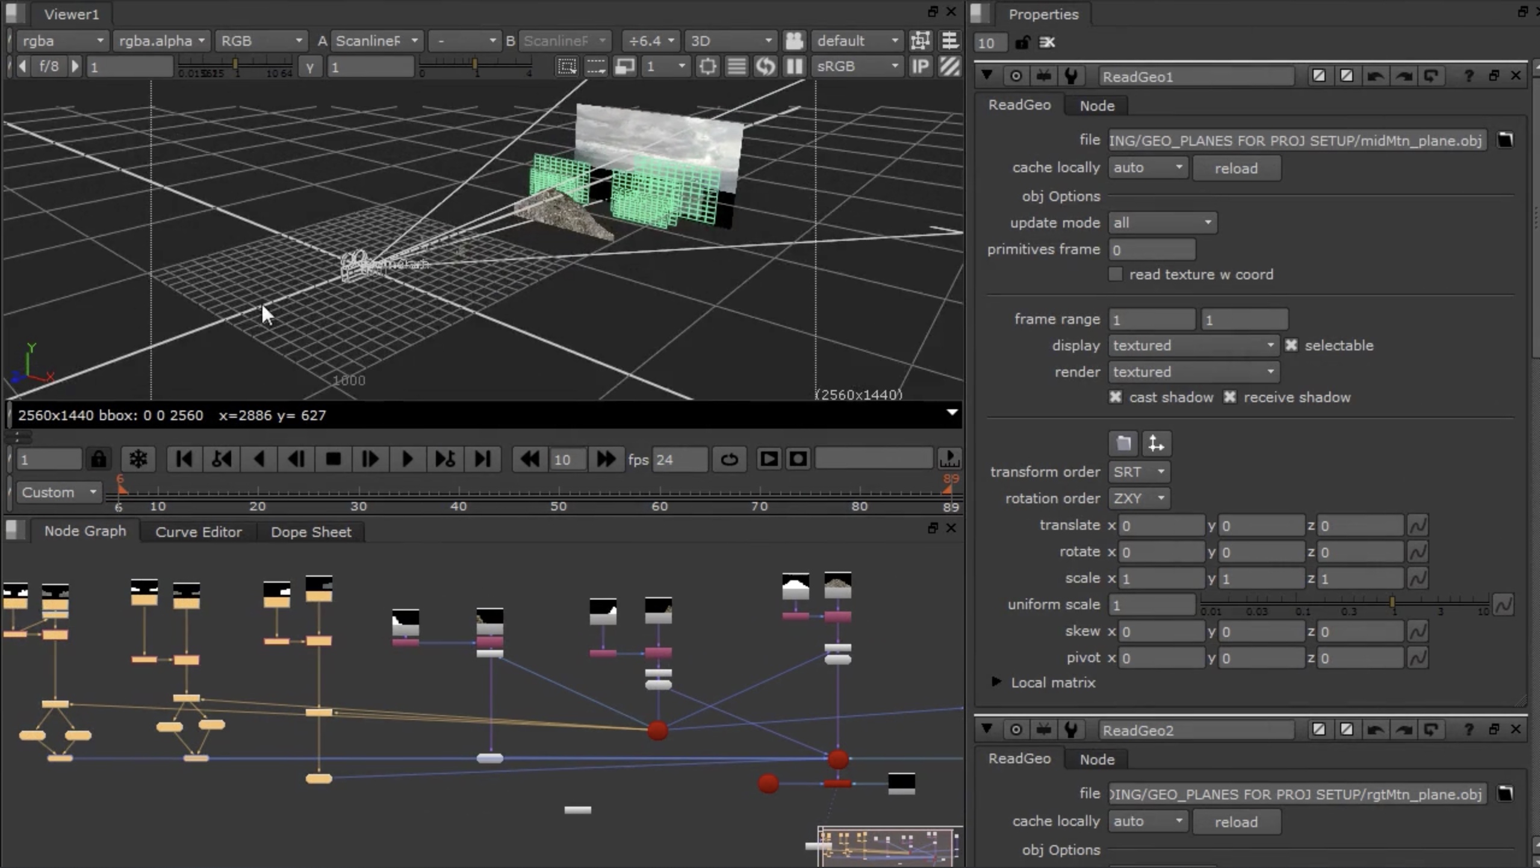Click the viewer refresh icon

pyautogui.click(x=765, y=66)
